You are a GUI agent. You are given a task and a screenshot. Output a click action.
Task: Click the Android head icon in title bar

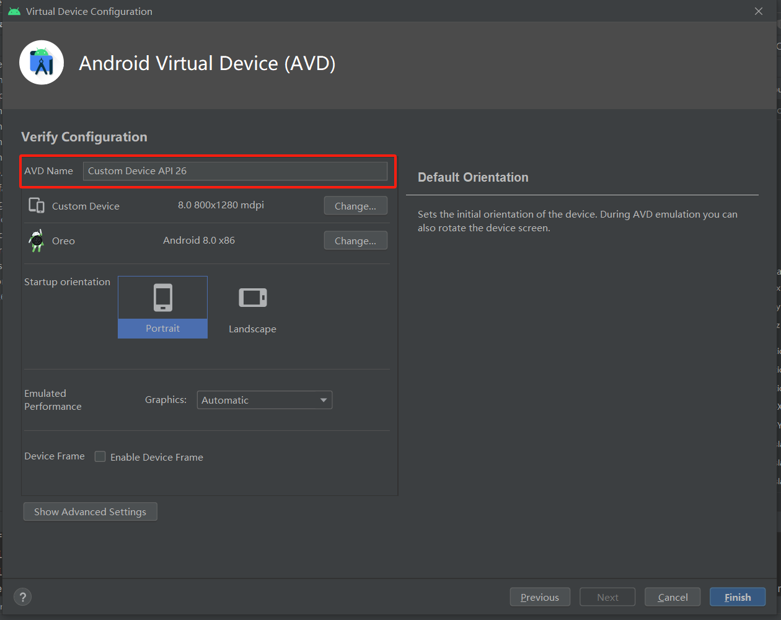(x=14, y=11)
